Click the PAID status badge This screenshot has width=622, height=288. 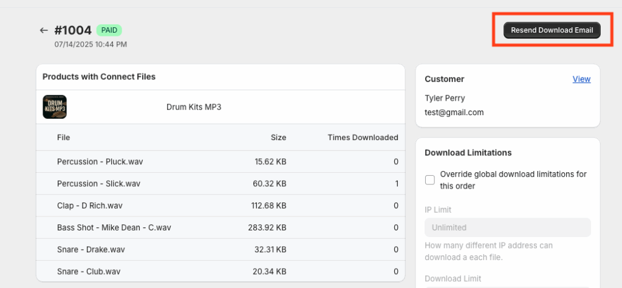(109, 30)
